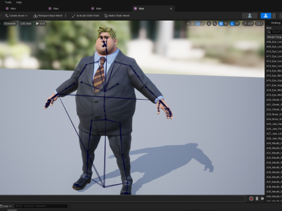
Task: Switch to the Skeleton editor mode icon
Action: click(x=250, y=16)
